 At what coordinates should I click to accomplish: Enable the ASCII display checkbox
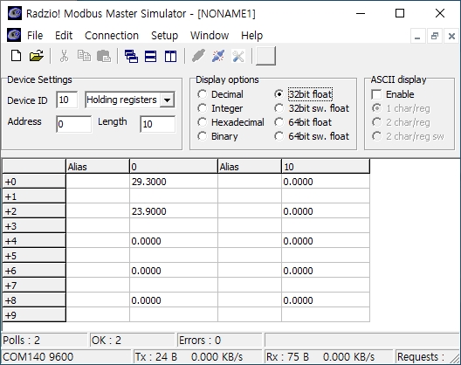point(376,94)
